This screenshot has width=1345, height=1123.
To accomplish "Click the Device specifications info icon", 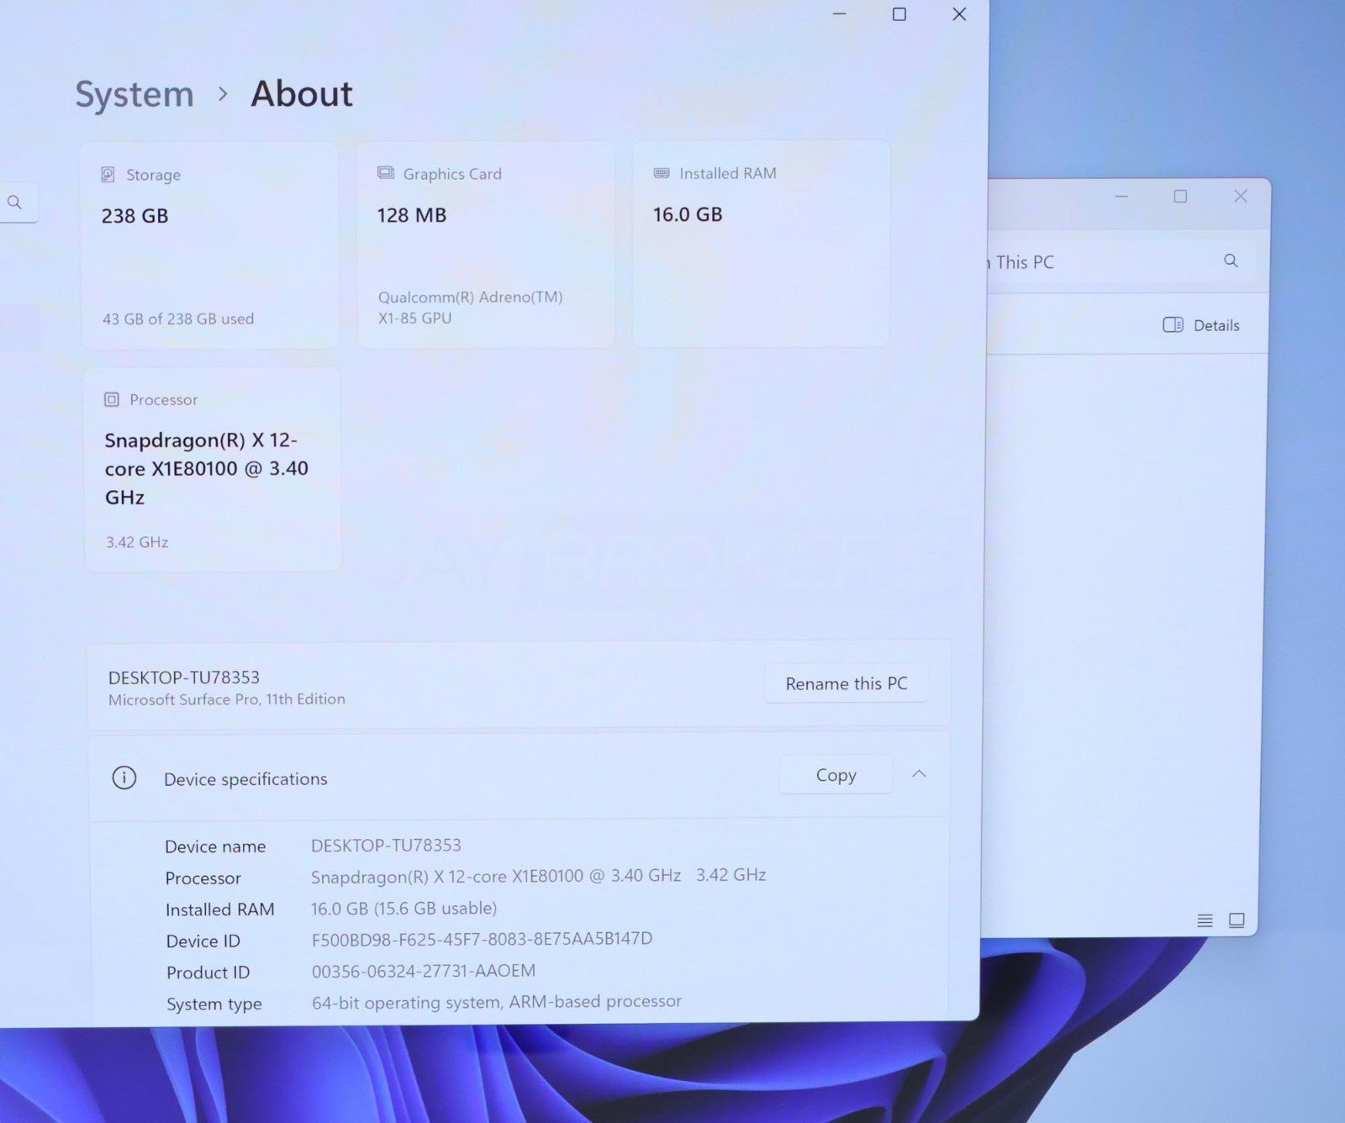I will [x=124, y=778].
